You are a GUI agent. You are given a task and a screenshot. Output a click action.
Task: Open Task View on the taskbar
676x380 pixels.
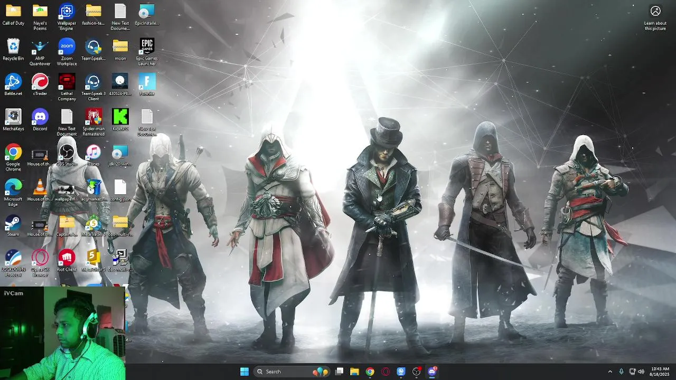[340, 372]
